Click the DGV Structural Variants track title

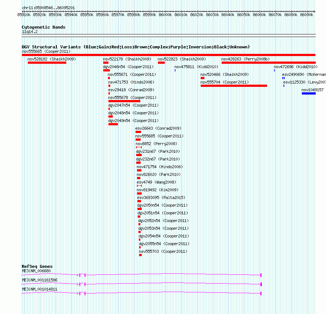(x=136, y=47)
